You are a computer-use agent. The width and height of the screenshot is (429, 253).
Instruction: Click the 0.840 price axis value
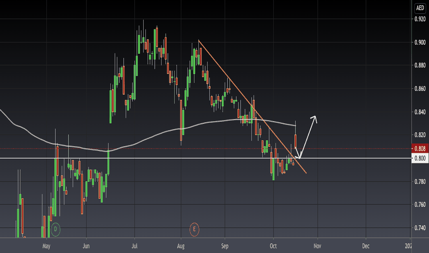coord(420,112)
